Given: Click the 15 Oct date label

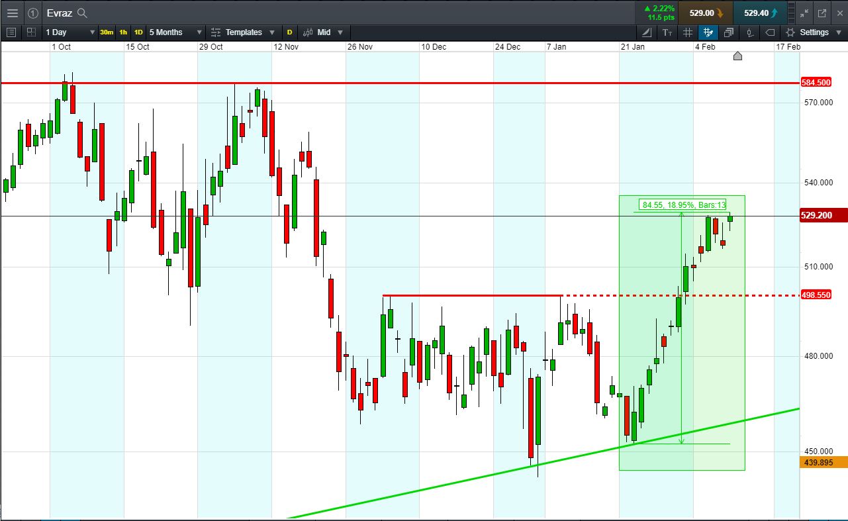Looking at the screenshot, I should tap(137, 47).
